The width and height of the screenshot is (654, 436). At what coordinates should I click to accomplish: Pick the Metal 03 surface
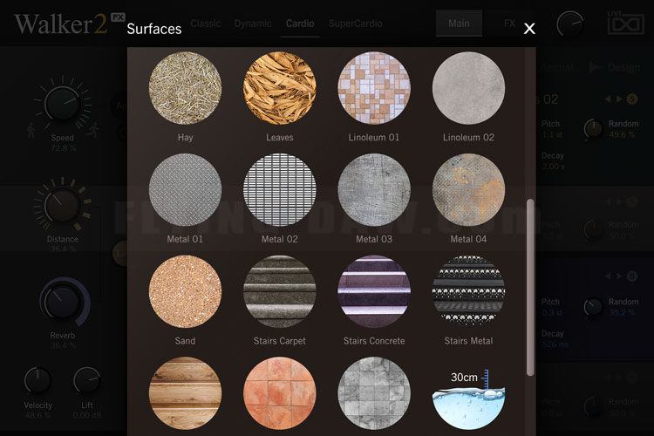pos(374,190)
